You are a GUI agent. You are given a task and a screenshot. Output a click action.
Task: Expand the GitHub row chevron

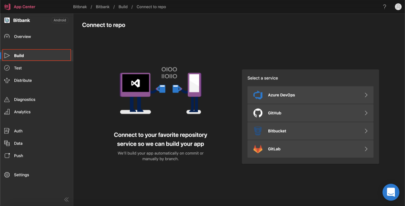click(366, 113)
